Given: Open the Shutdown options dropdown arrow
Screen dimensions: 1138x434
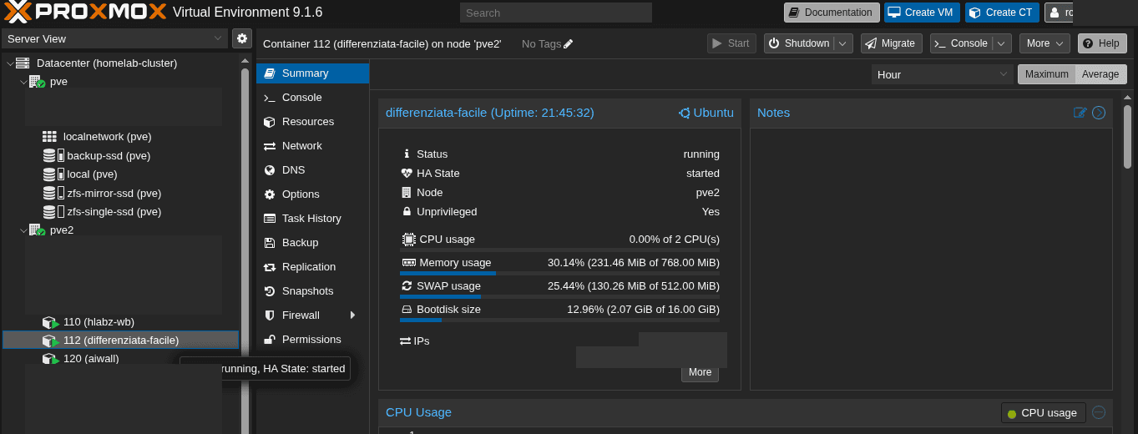Looking at the screenshot, I should coord(843,43).
